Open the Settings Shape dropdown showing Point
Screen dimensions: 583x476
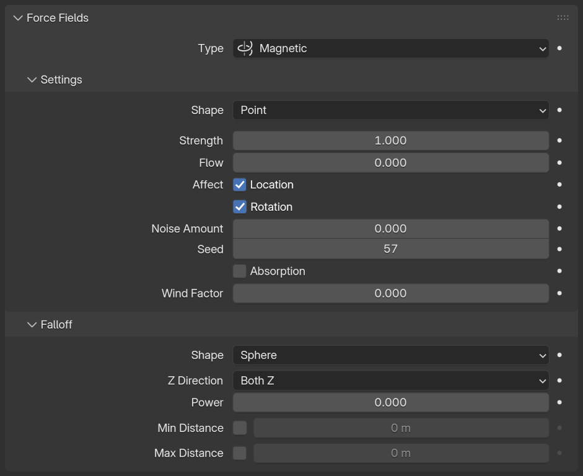click(391, 110)
